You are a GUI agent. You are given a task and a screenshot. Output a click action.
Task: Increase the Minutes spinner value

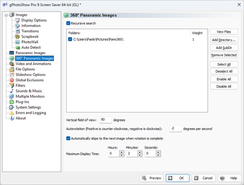tap(140, 152)
